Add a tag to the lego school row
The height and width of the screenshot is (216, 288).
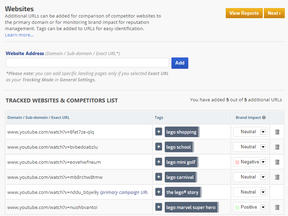[x=159, y=147]
